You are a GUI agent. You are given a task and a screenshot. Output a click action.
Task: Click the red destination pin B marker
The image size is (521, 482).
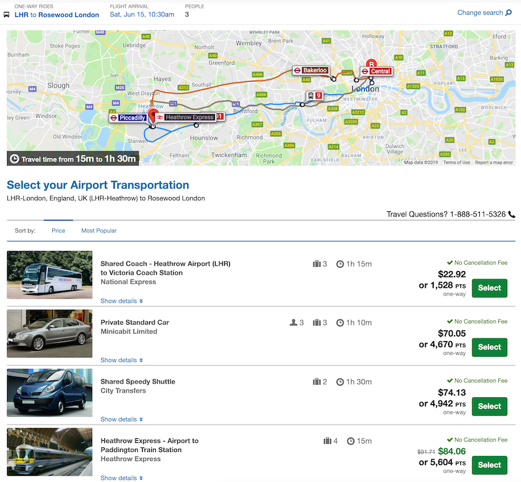tap(371, 63)
